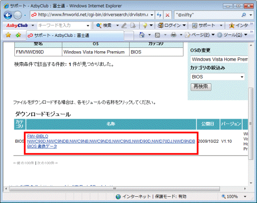Click the FMVNWD90D model cell
Viewport: 257px width, 203px height.
(38, 52)
